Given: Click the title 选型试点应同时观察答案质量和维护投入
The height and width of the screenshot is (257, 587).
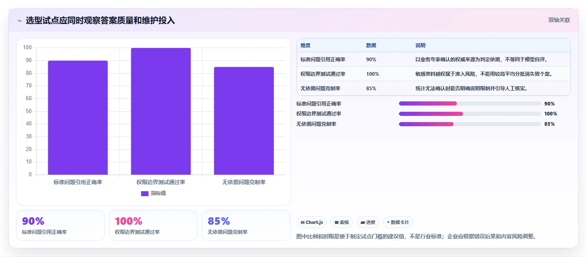Looking at the screenshot, I should tap(100, 21).
